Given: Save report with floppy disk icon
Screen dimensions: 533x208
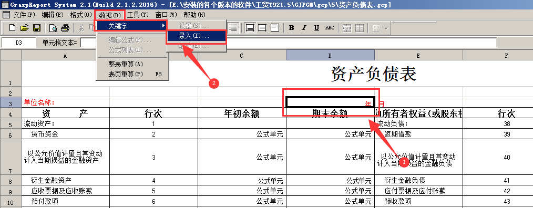Looking at the screenshot, I should click(36, 28).
